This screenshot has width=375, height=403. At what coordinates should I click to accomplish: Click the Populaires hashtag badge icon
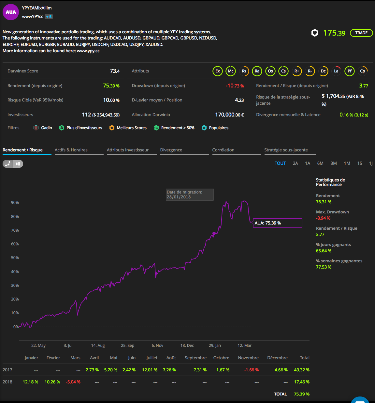[204, 128]
